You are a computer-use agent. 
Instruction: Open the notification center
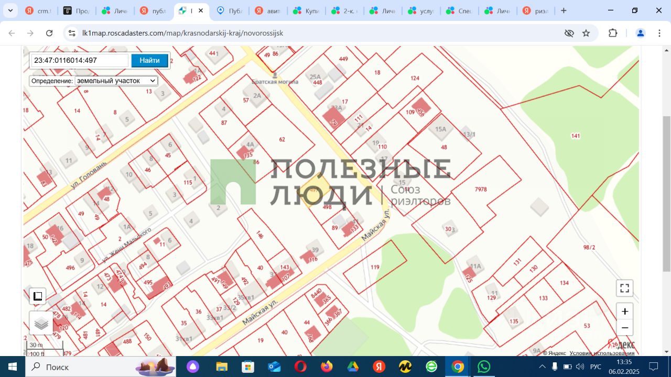pos(653,367)
